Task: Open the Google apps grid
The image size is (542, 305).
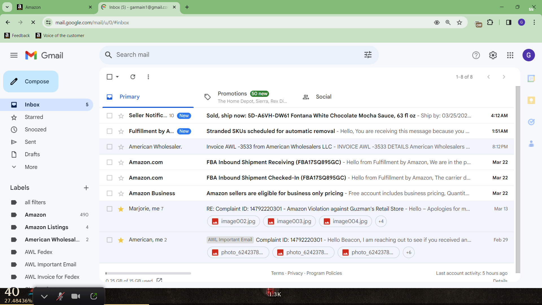Action: point(510,55)
